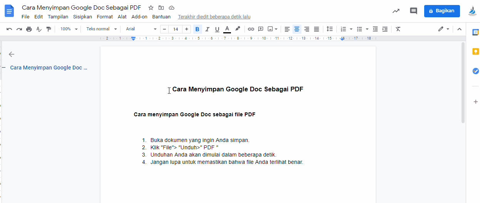The height and width of the screenshot is (203, 480).
Task: Add a comment from toolbar icon
Action: [x=261, y=29]
